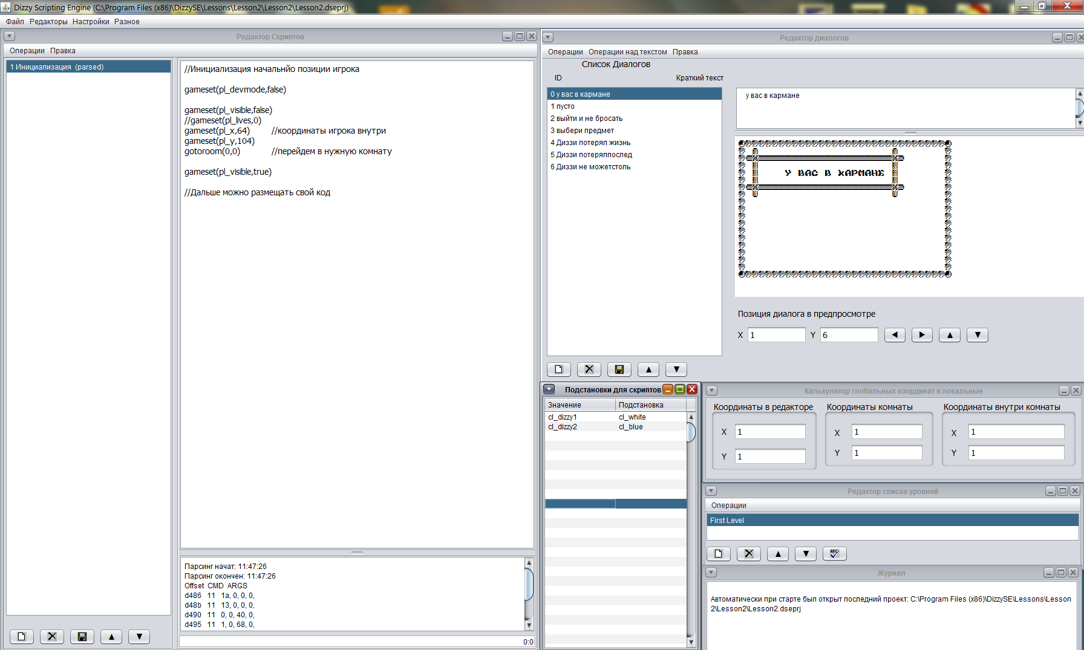Focus Y field under Координаты комнаты
The height and width of the screenshot is (650, 1084).
tap(887, 453)
